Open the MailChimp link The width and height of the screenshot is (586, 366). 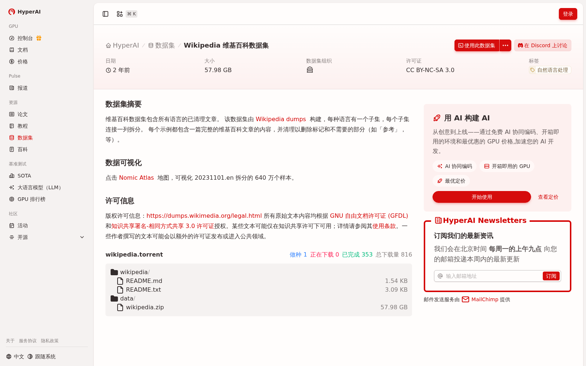click(486, 299)
